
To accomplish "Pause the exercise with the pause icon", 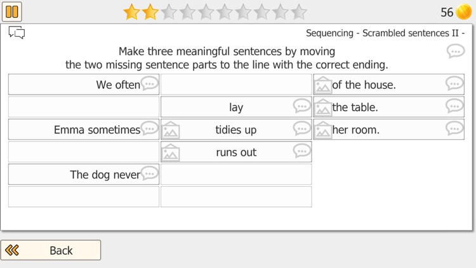I will 12,11.
